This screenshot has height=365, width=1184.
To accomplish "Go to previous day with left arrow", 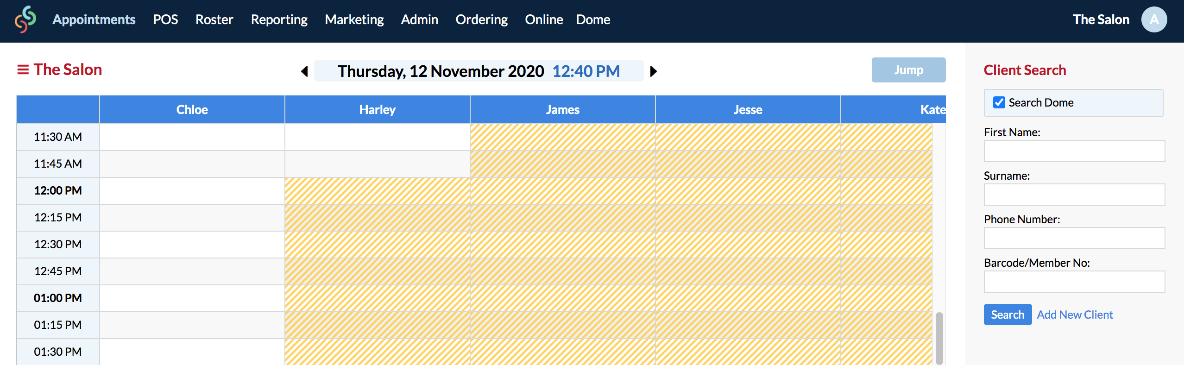I will tap(304, 71).
